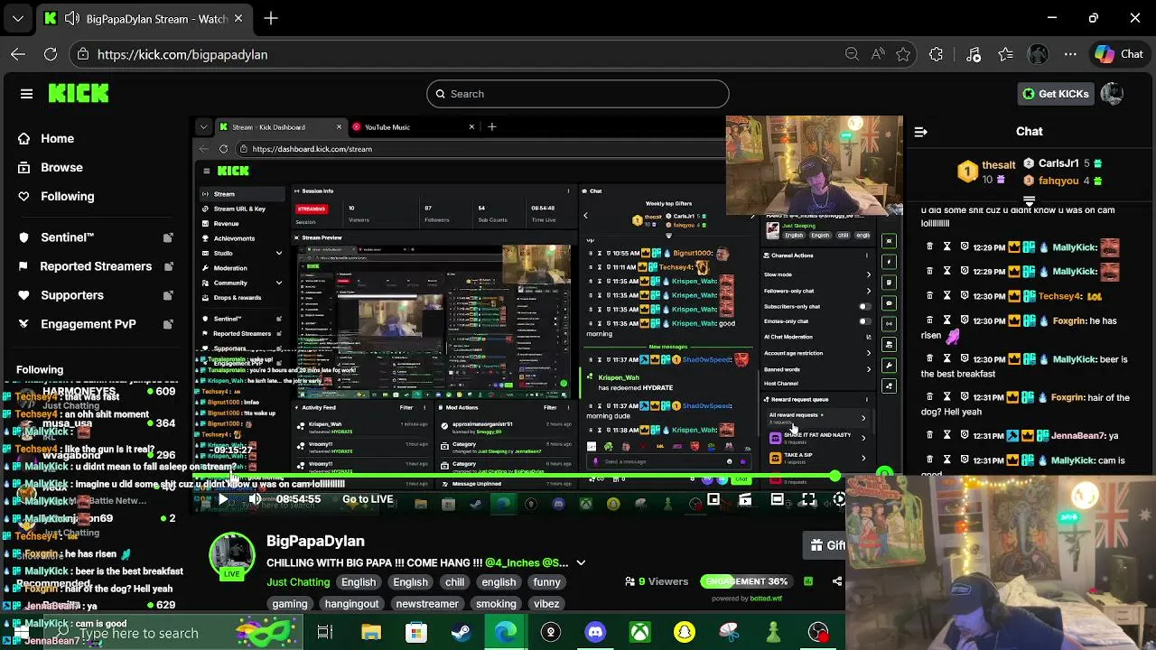This screenshot has width=1156, height=650.
Task: Click Get KICKs button
Action: pos(1055,94)
